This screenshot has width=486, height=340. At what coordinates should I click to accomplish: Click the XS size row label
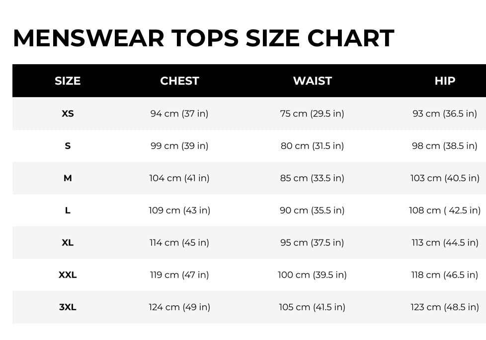coord(68,113)
